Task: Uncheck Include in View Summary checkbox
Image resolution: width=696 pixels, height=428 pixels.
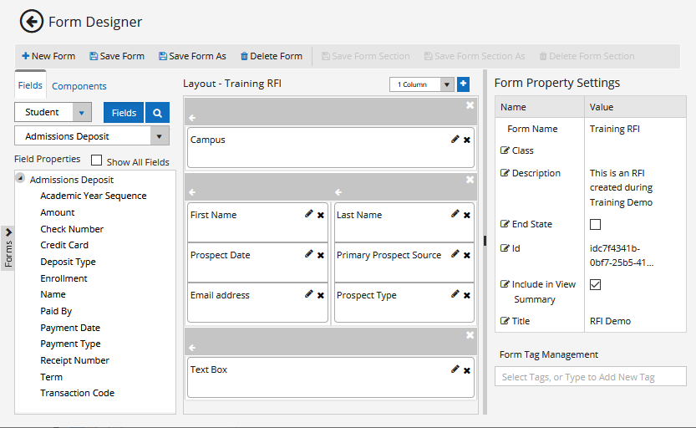Action: tap(595, 284)
